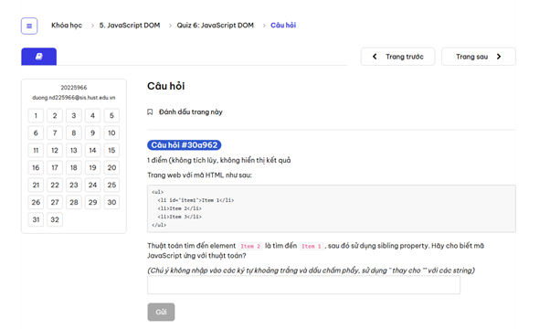Open 5. JavaScript DOM breadcrumb
Viewport: 550px width, 329px height.
[130, 26]
